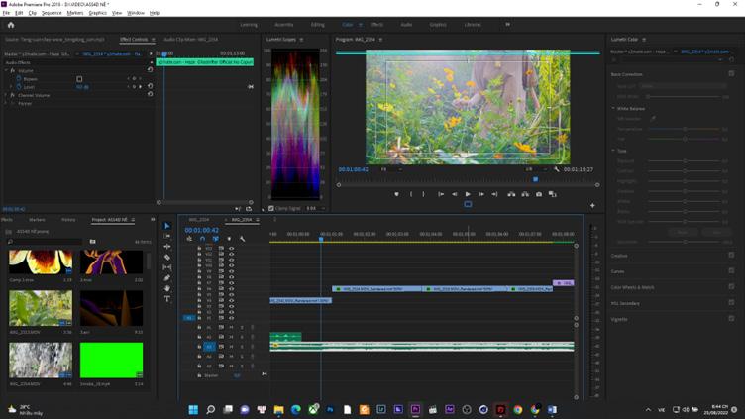Toggle Bypass checkbox under Volume
The width and height of the screenshot is (745, 419).
click(x=79, y=79)
